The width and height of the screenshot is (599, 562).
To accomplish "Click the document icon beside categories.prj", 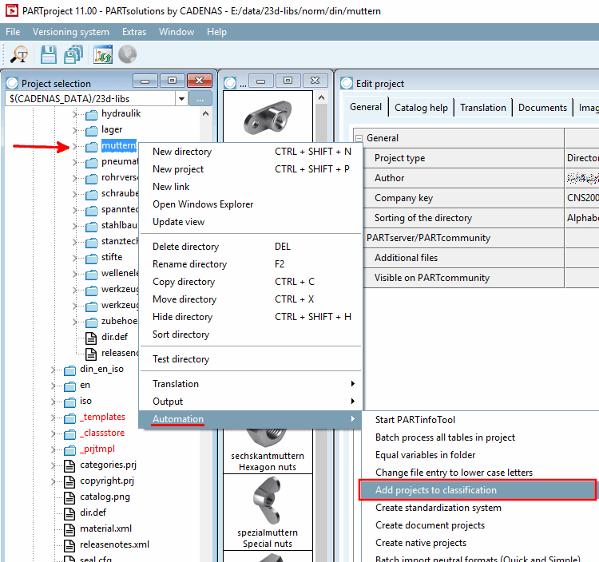I will 69,465.
